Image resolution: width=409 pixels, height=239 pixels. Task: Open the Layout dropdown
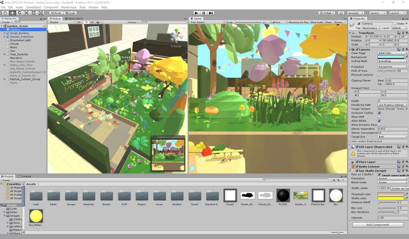397,13
